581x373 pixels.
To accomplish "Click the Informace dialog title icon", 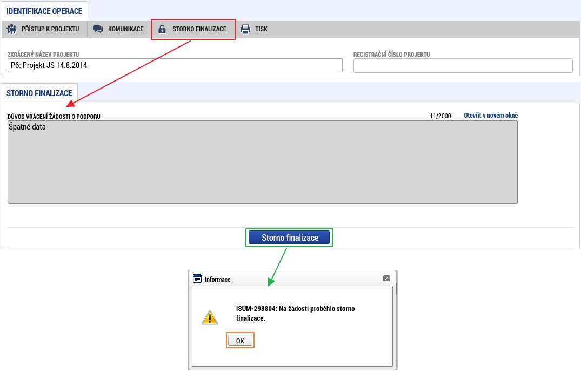I will point(197,279).
